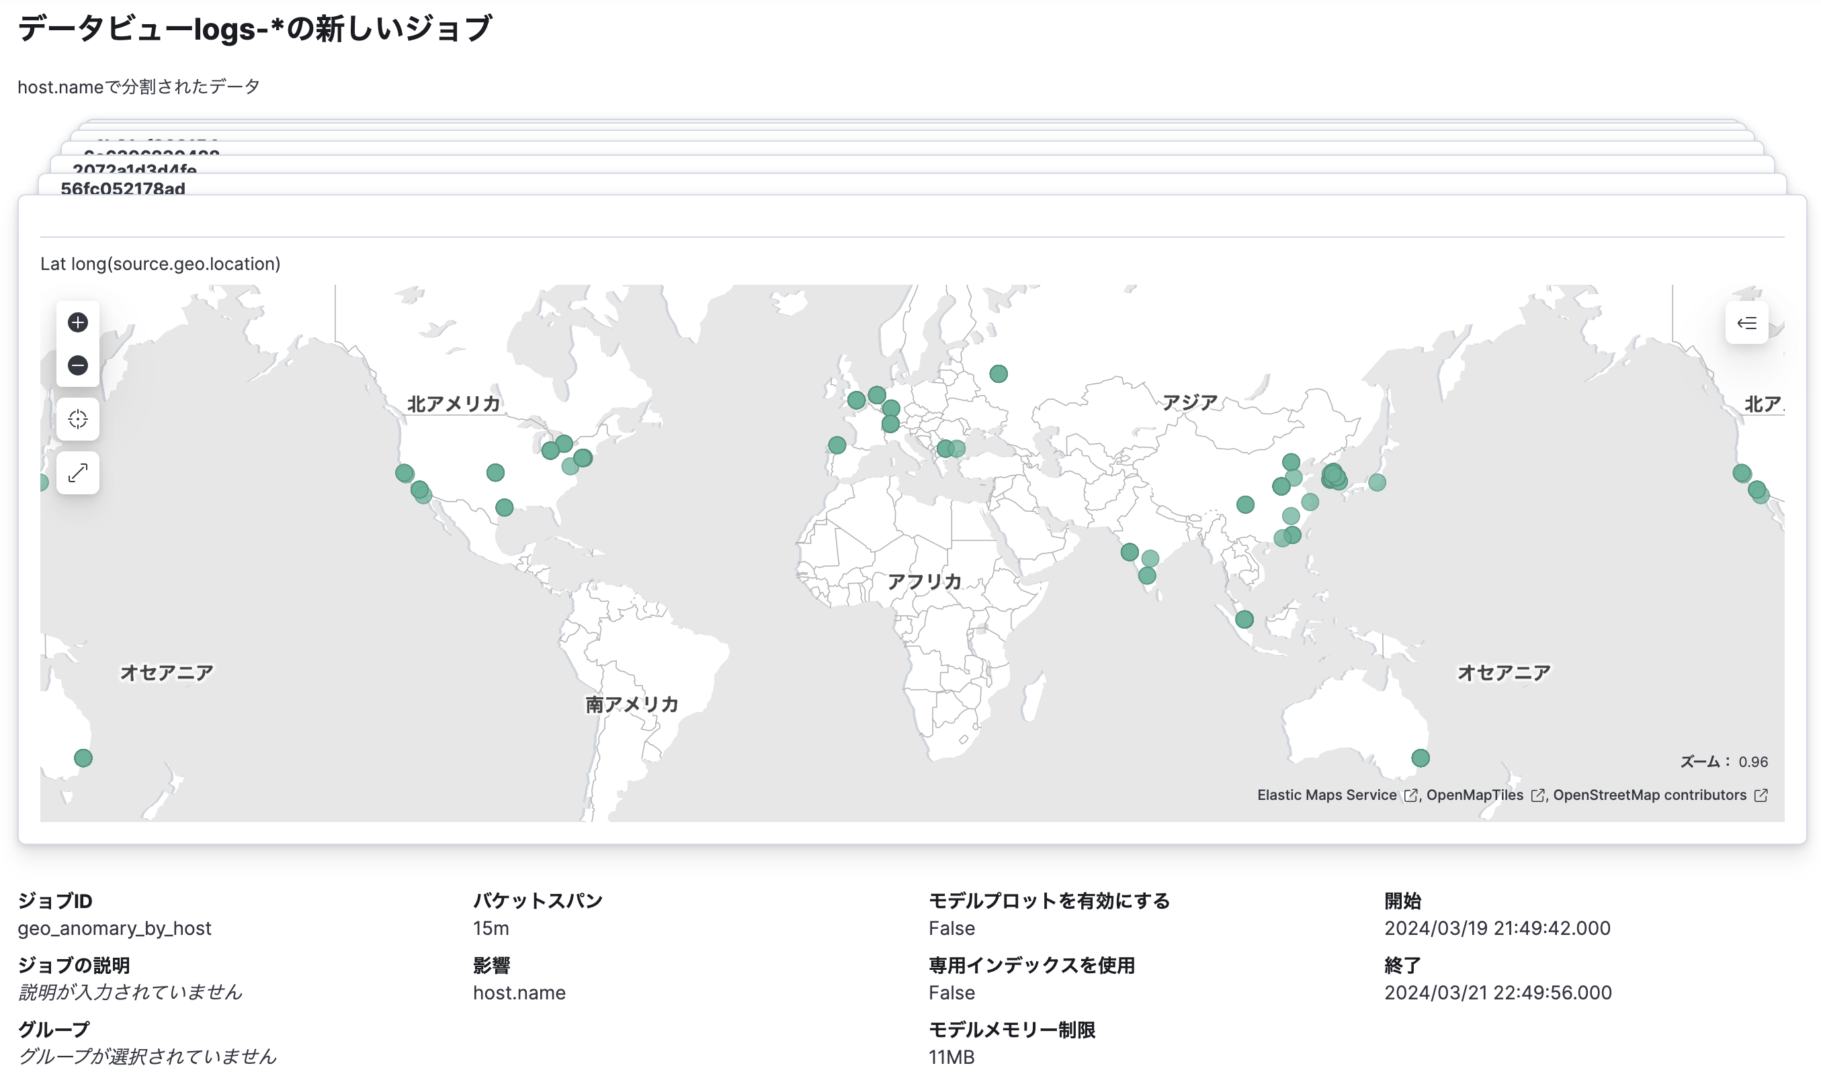Click the map point near Singapore
The image size is (1821, 1080).
coord(1244,619)
